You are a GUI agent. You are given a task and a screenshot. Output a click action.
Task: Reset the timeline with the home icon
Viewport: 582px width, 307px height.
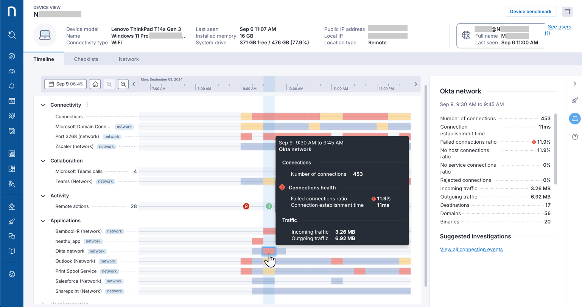pos(95,84)
